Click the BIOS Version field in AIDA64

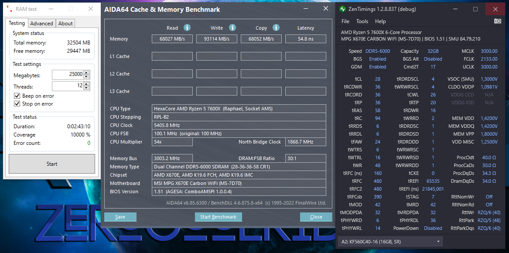(x=239, y=191)
